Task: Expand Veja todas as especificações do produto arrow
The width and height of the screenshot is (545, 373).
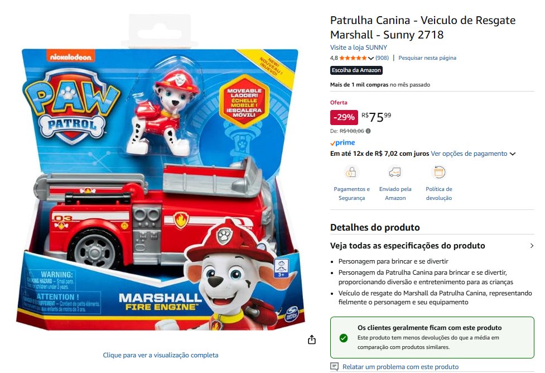Action: pos(532,246)
